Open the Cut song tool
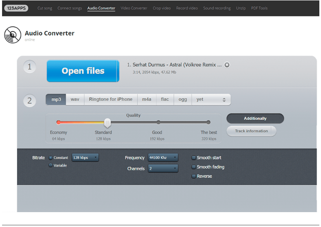321x227 pixels. click(x=45, y=8)
